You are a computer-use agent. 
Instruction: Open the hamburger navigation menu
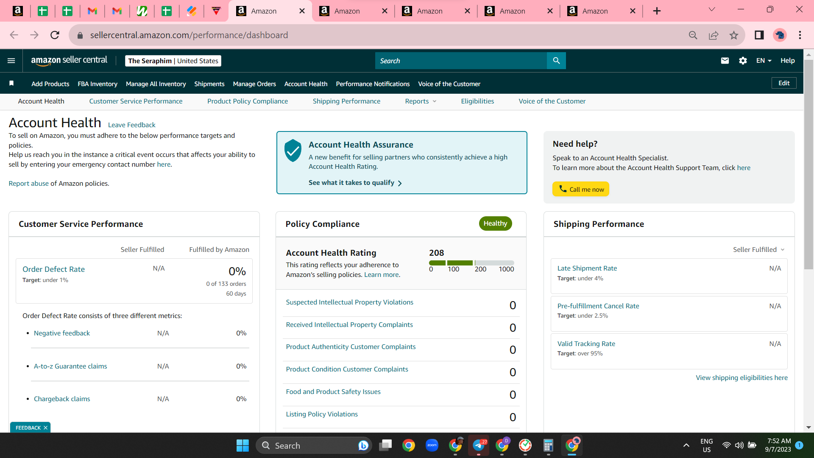point(11,61)
